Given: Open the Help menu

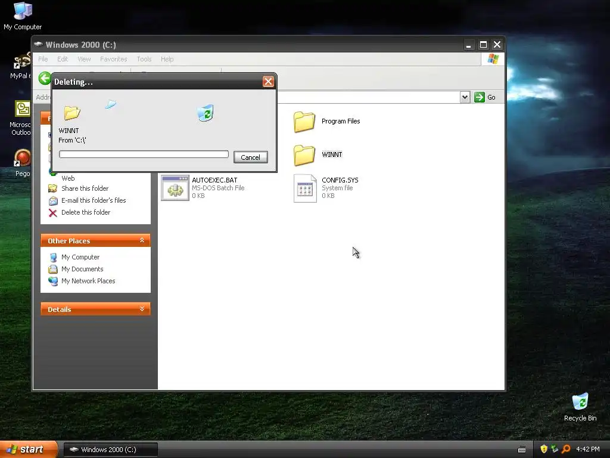Looking at the screenshot, I should [167, 59].
